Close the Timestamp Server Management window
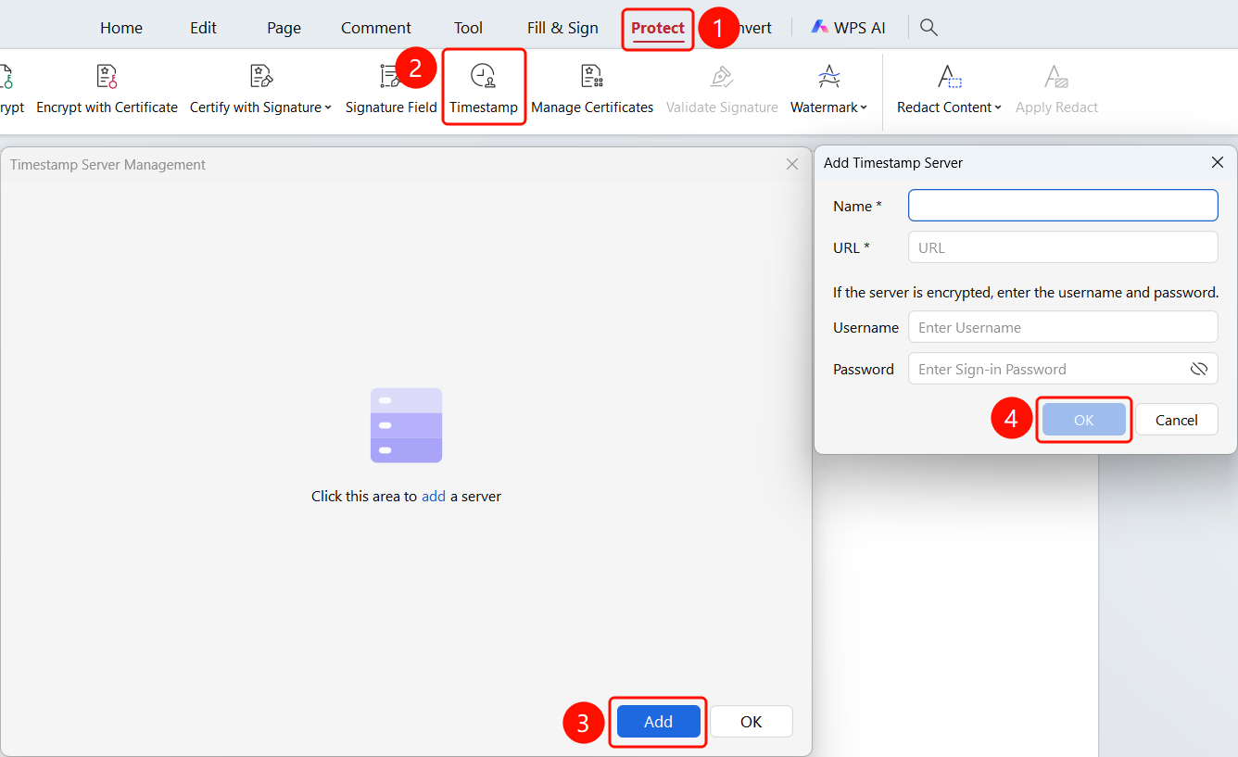1238x757 pixels. [792, 164]
